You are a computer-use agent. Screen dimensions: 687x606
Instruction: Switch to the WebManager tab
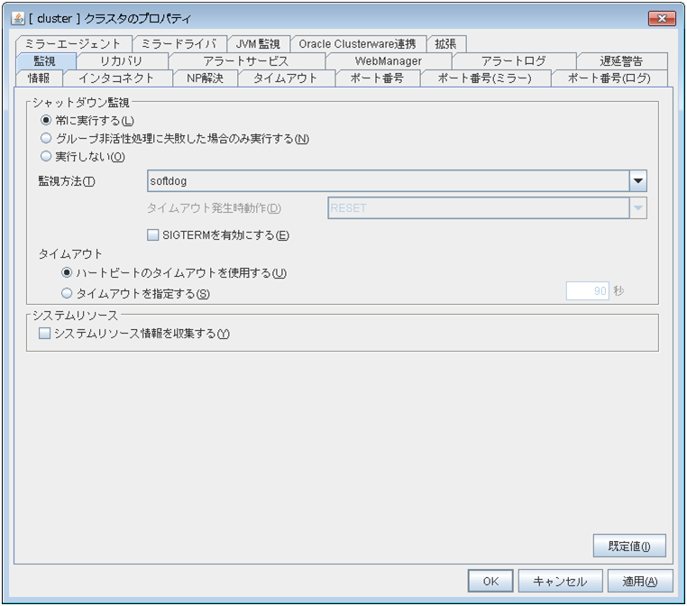tap(389, 61)
